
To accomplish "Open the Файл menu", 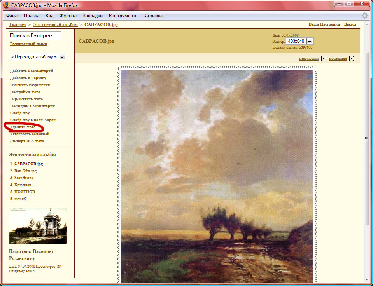I will [12, 16].
